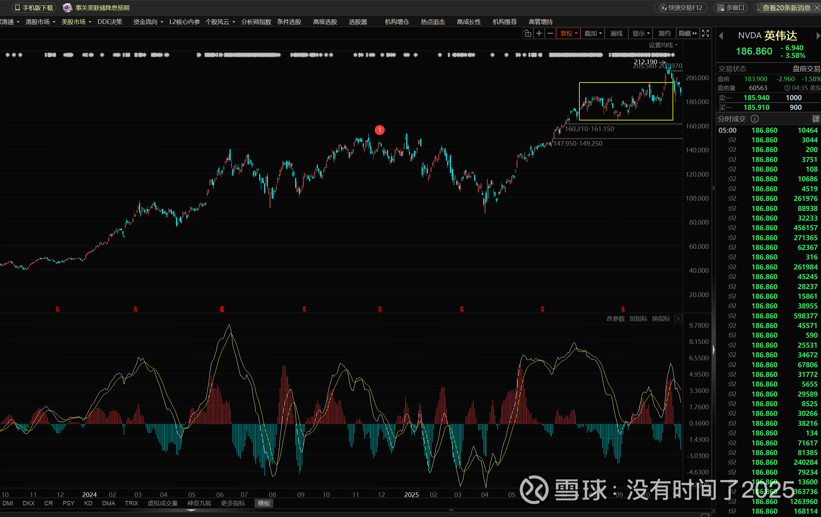
Task: Close the indicator panel with X icon
Action: pos(679,319)
